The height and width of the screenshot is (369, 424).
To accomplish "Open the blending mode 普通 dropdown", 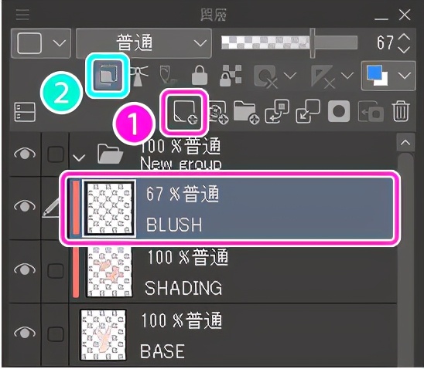I will (144, 43).
